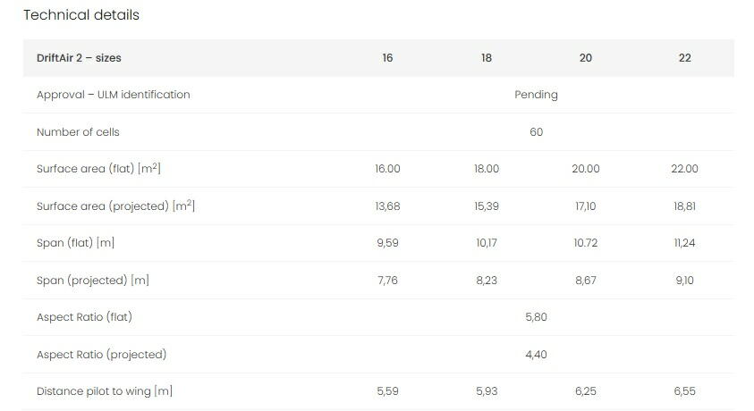
Task: Click the size 16 column header
Action: [x=387, y=58]
